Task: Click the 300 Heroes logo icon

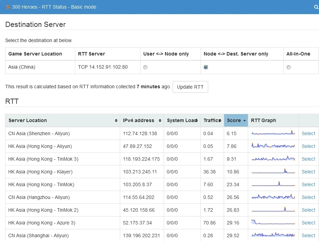Action: coord(8,7)
